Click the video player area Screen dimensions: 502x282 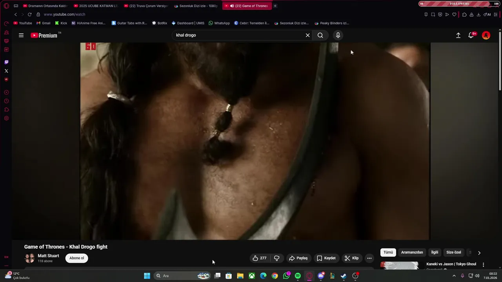point(255,141)
